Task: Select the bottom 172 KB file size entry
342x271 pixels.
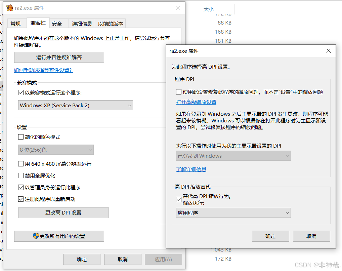Action: point(223,259)
